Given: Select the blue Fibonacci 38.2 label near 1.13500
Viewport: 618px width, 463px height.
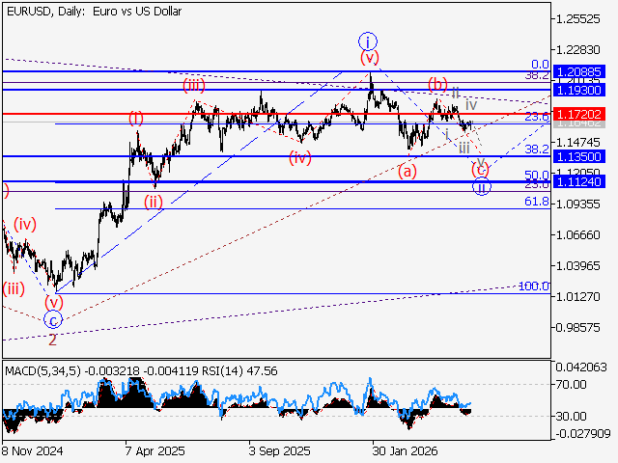Looking at the screenshot, I should [x=537, y=149].
